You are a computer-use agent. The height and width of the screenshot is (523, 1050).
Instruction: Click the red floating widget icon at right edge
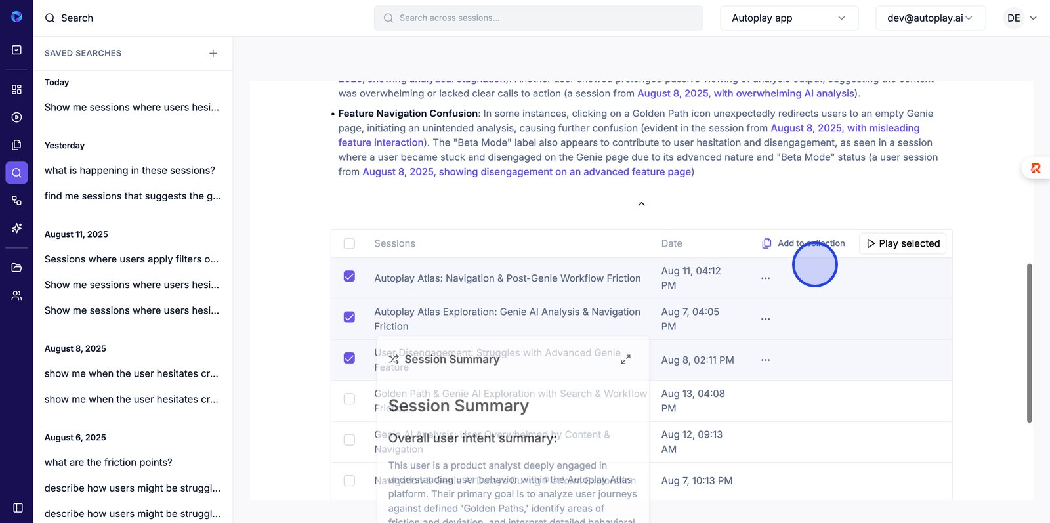tap(1036, 168)
